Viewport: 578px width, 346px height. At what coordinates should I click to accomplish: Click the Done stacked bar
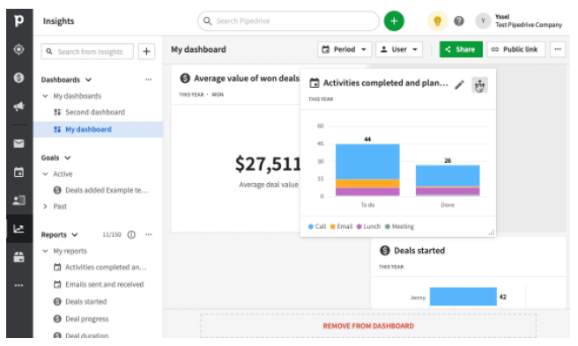click(x=448, y=180)
